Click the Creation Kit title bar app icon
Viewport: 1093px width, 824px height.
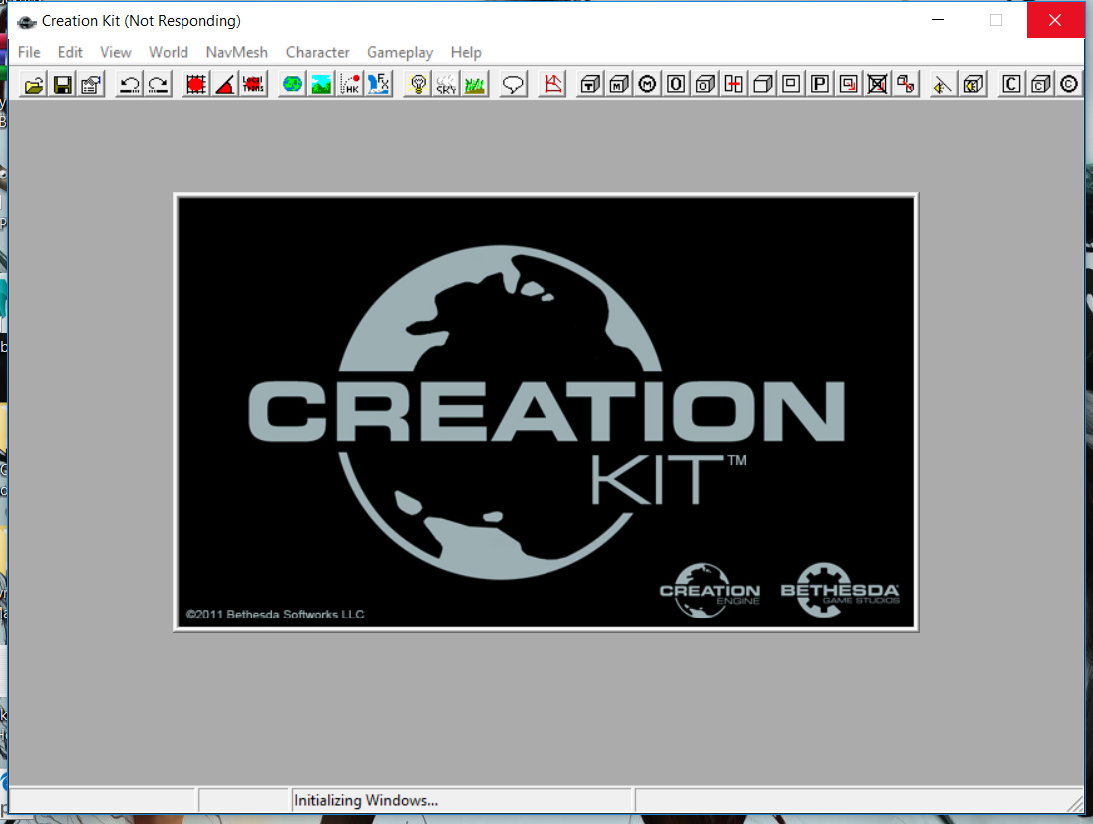click(27, 22)
